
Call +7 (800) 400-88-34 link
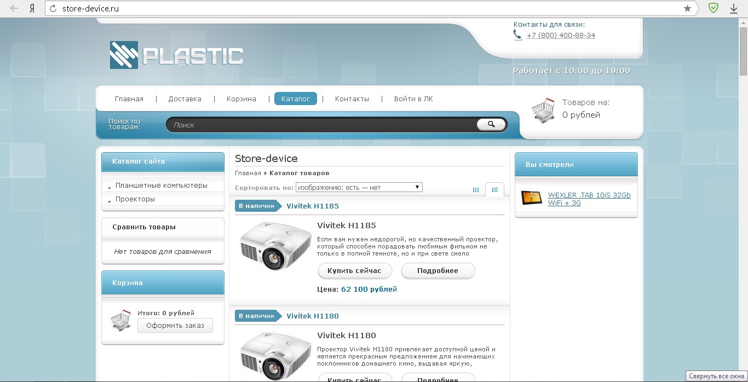pyautogui.click(x=561, y=36)
